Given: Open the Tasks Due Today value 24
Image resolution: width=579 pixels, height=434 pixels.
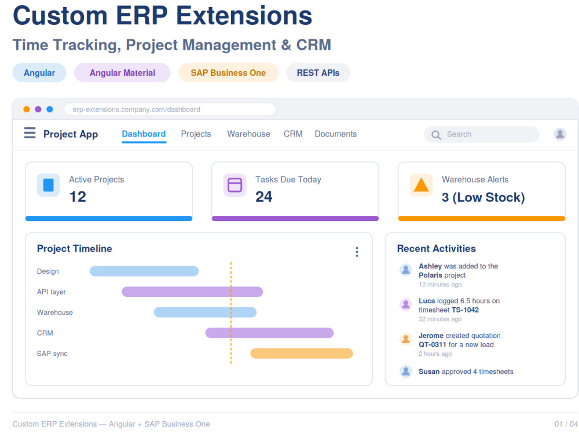Looking at the screenshot, I should tap(264, 197).
